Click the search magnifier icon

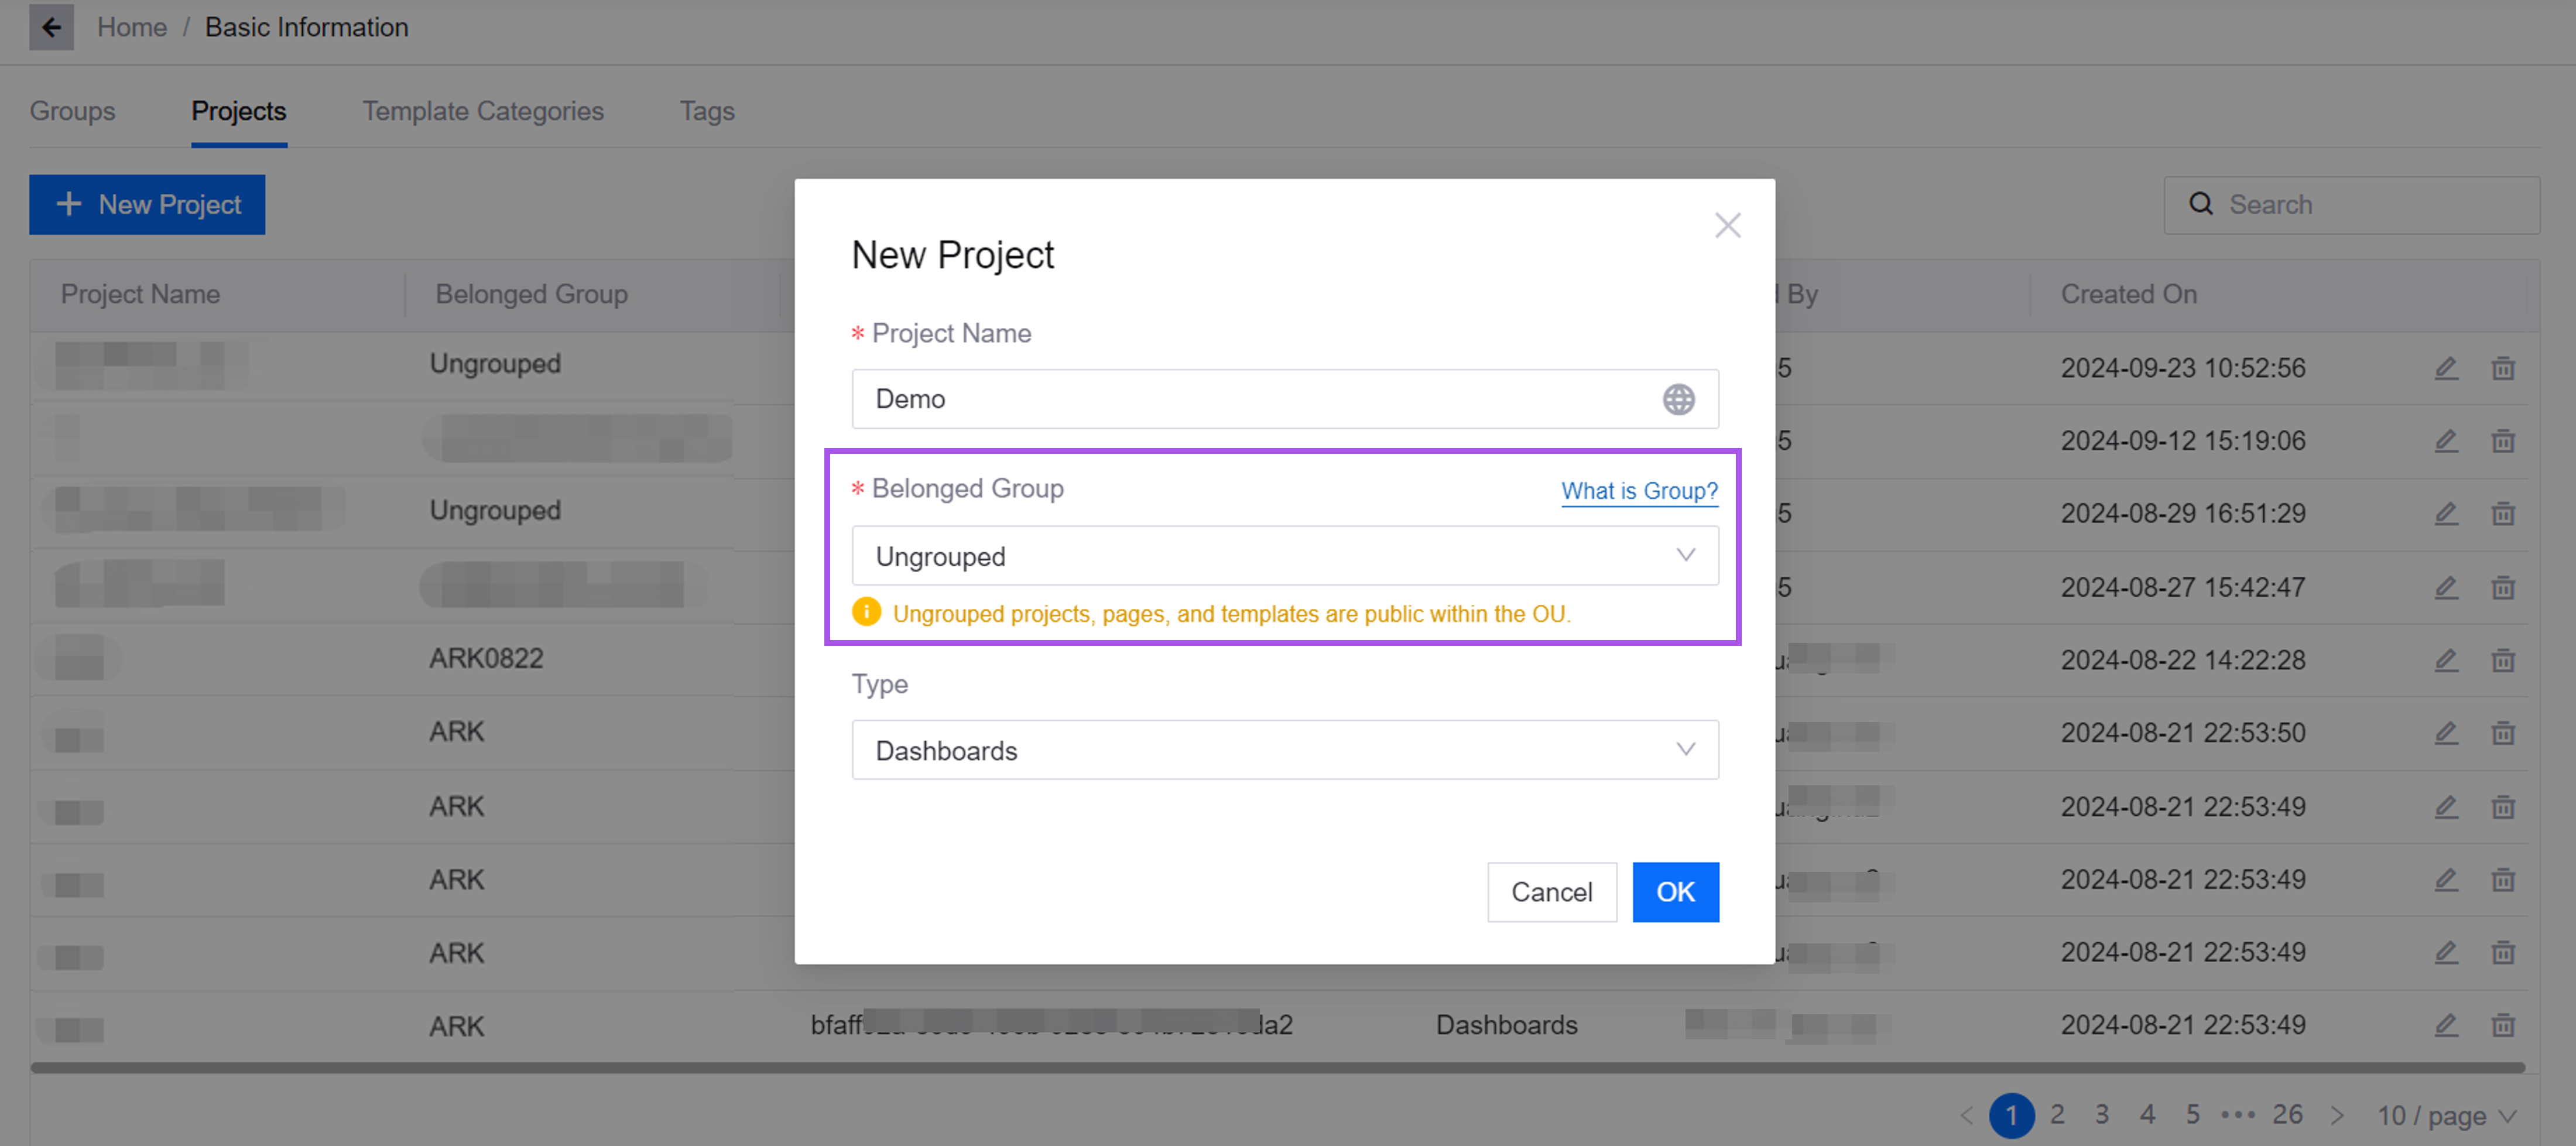tap(2200, 204)
